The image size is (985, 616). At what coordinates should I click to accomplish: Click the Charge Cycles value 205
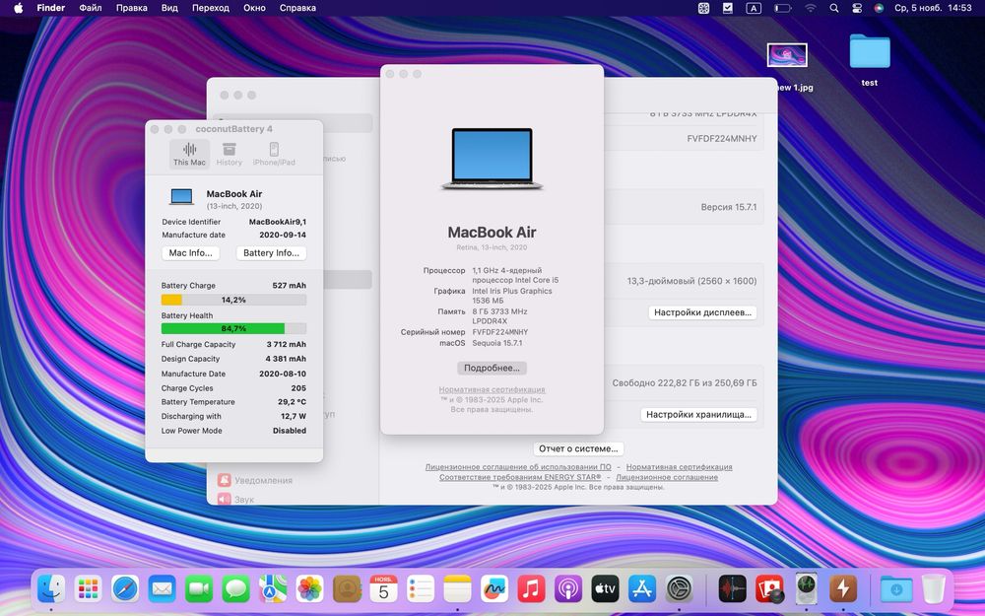pos(298,387)
